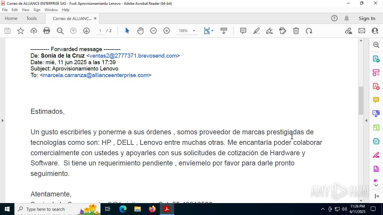The width and height of the screenshot is (383, 215).
Task: Open the View menu
Action: click(26, 10)
